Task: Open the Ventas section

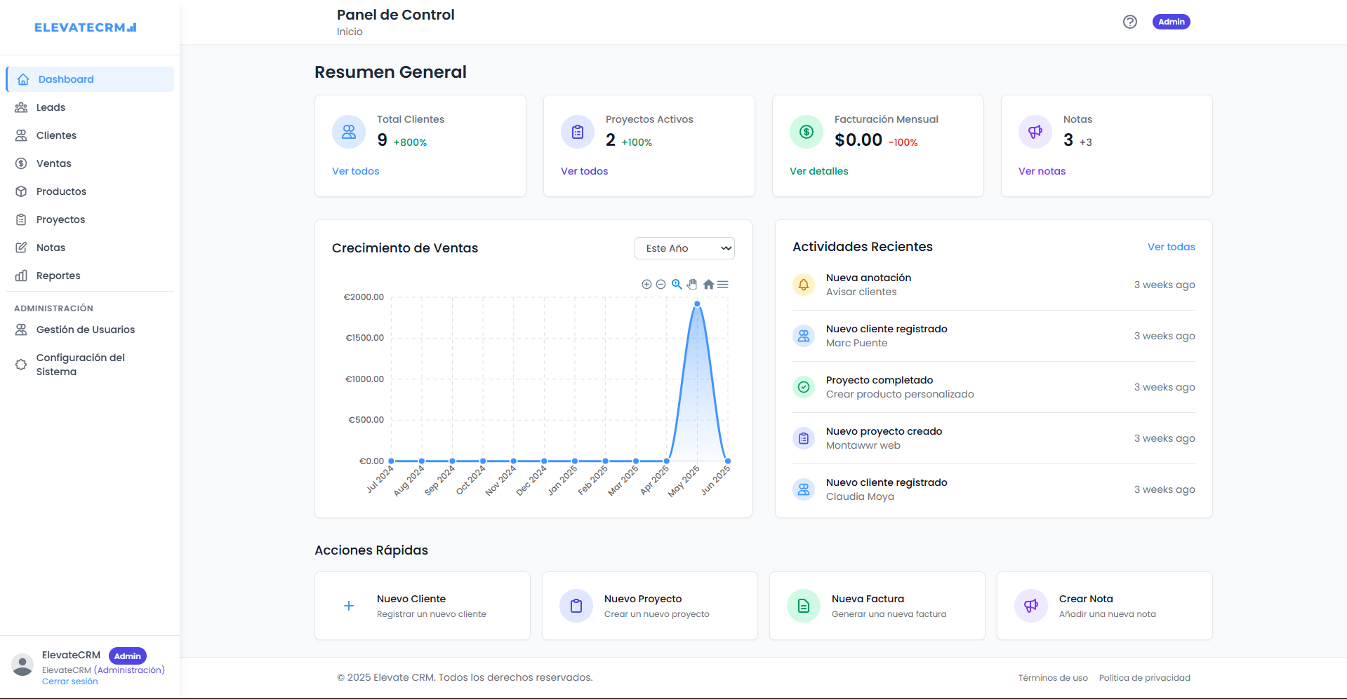Action: point(53,163)
